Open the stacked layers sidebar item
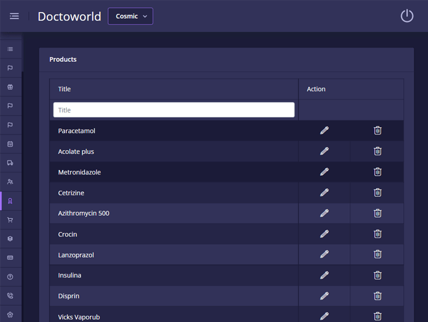428x322 pixels. 10,239
